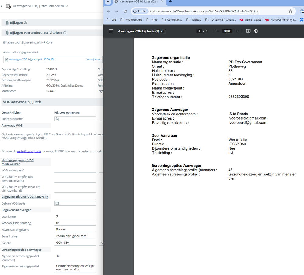304x275 pixels.
Task: Click Verwijderen to remove the attachment
Action: point(93,59)
